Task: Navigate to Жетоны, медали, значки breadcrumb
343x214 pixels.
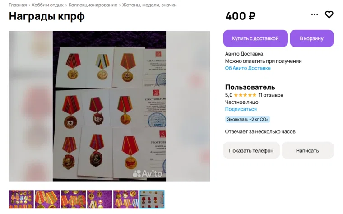Action: click(x=149, y=5)
